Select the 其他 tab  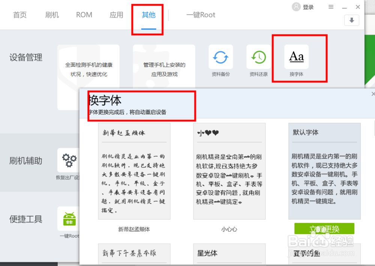(148, 15)
